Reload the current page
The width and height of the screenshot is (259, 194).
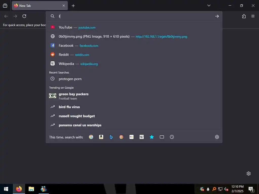pyautogui.click(x=24, y=16)
